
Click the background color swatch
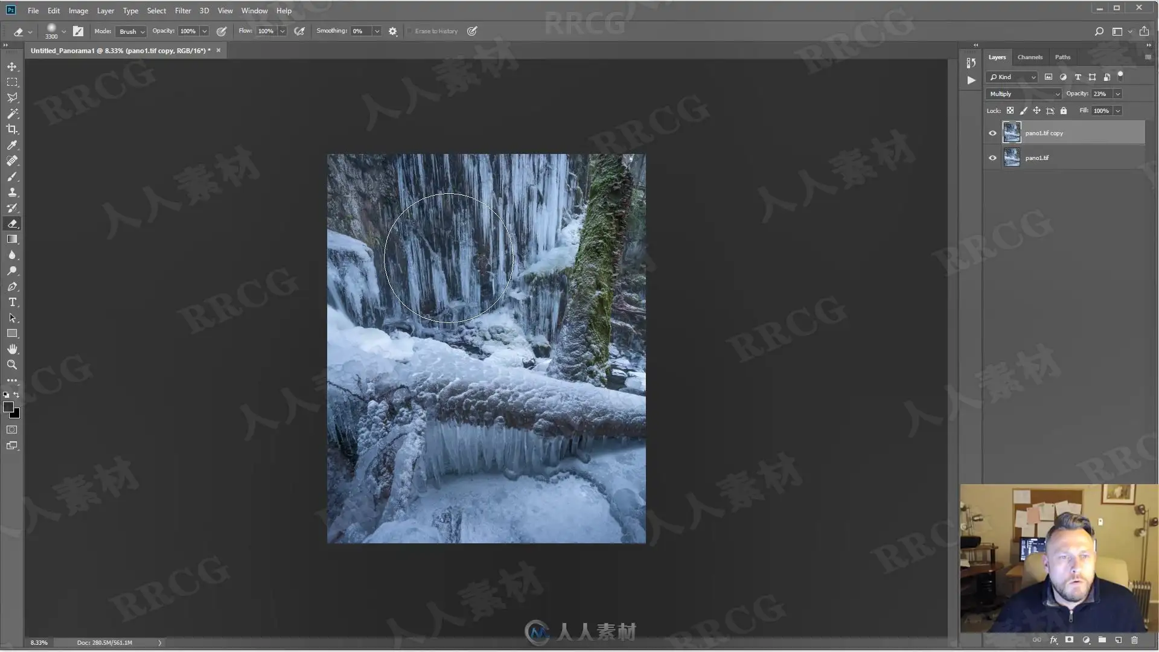coord(16,415)
